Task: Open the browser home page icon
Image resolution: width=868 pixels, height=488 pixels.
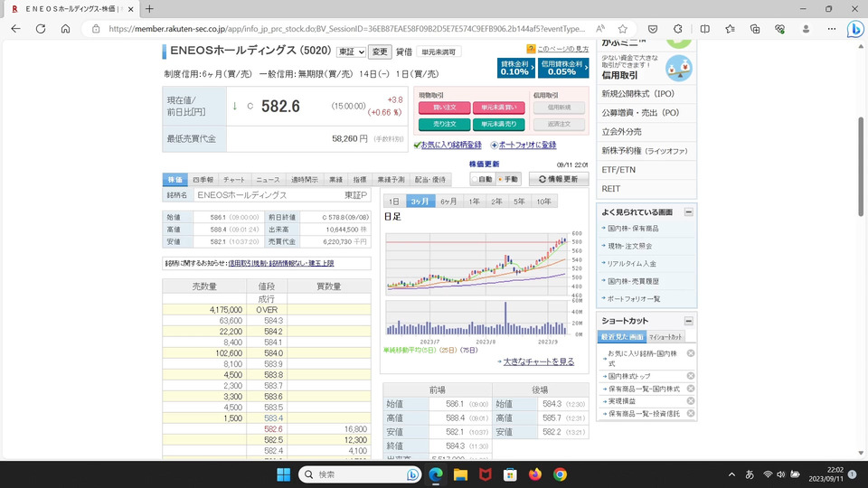Action: pos(65,29)
